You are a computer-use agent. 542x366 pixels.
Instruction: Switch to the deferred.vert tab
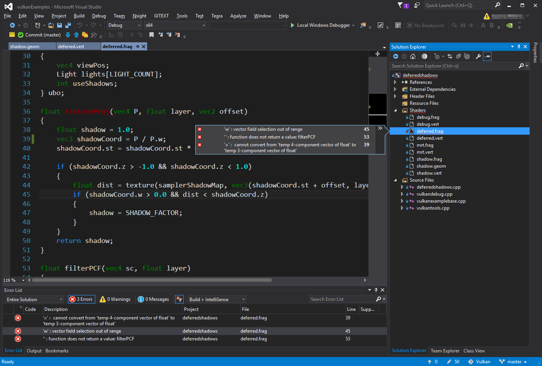[78, 46]
